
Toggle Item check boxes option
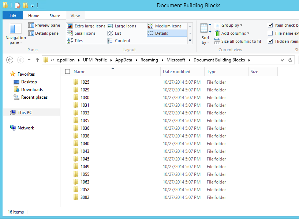(x=270, y=25)
